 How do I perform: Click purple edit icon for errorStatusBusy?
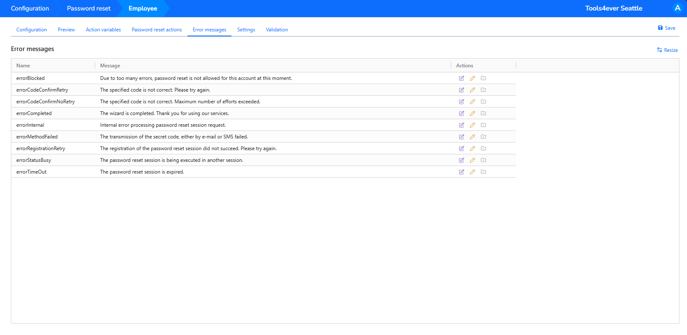tap(461, 160)
